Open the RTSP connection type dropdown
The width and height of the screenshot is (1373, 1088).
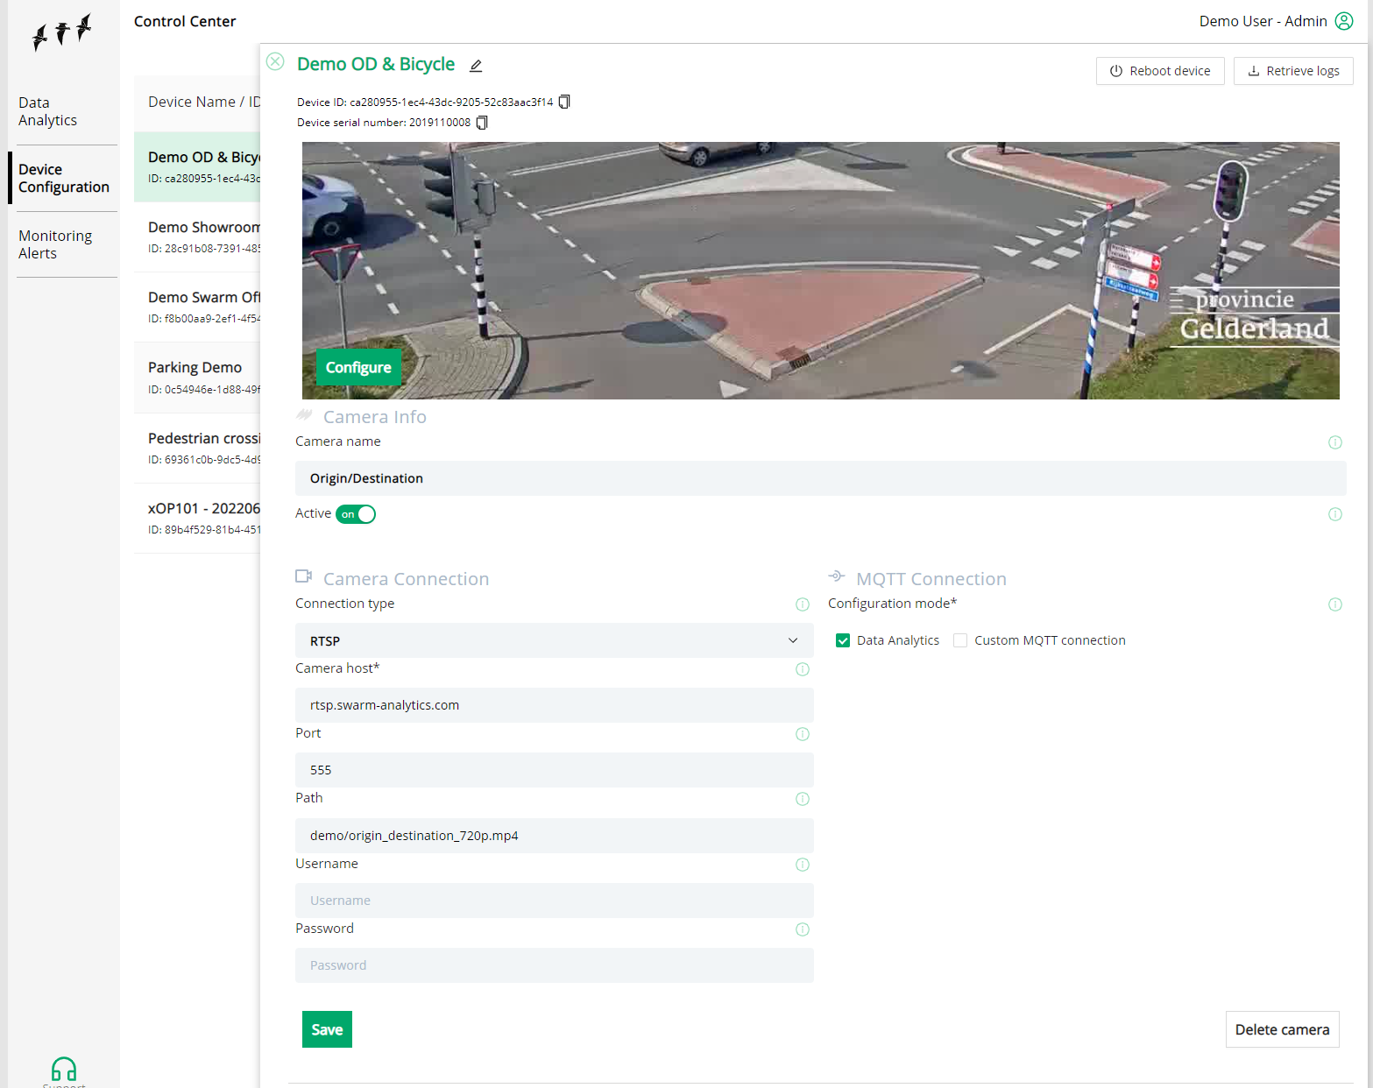[x=555, y=640]
